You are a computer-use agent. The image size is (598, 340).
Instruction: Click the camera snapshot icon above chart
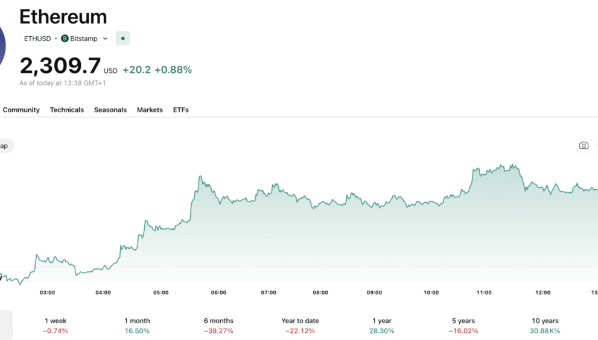click(584, 145)
